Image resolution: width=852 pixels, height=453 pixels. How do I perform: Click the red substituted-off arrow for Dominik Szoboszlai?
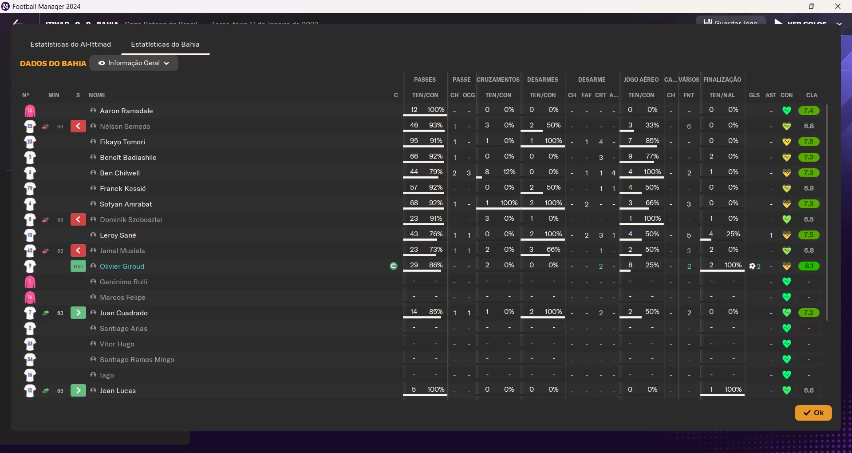[78, 220]
